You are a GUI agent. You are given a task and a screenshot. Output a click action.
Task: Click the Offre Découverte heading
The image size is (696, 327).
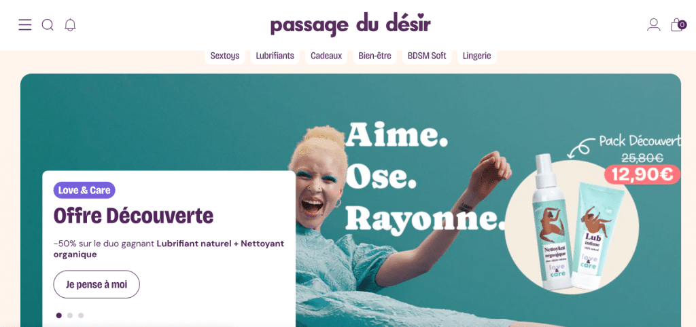click(133, 216)
